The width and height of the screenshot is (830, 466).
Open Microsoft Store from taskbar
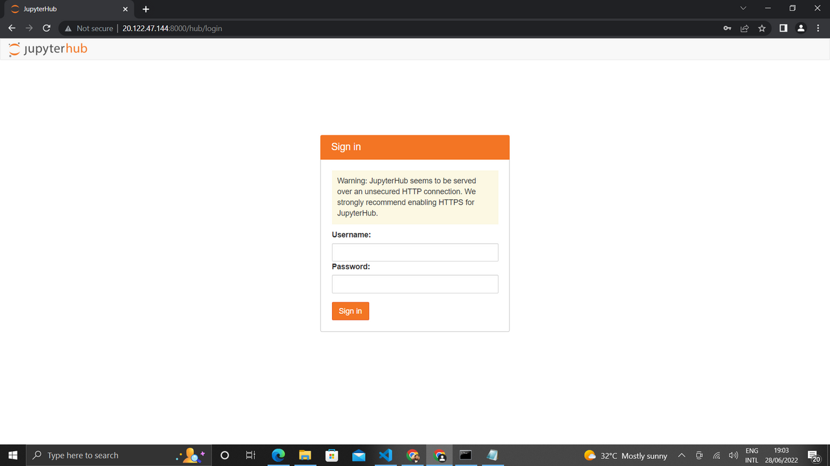[x=331, y=456]
